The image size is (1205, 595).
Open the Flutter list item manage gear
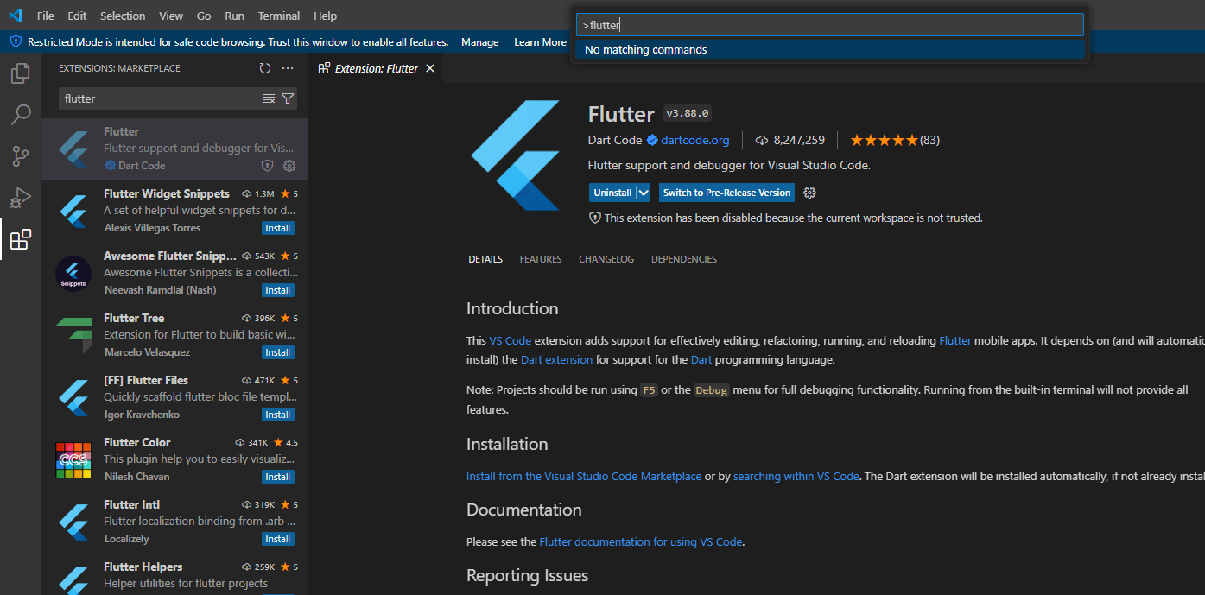click(x=289, y=166)
